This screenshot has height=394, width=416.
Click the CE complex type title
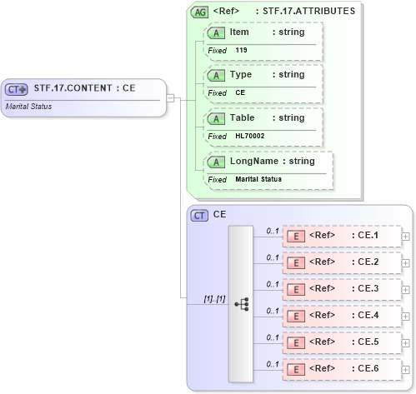point(219,214)
